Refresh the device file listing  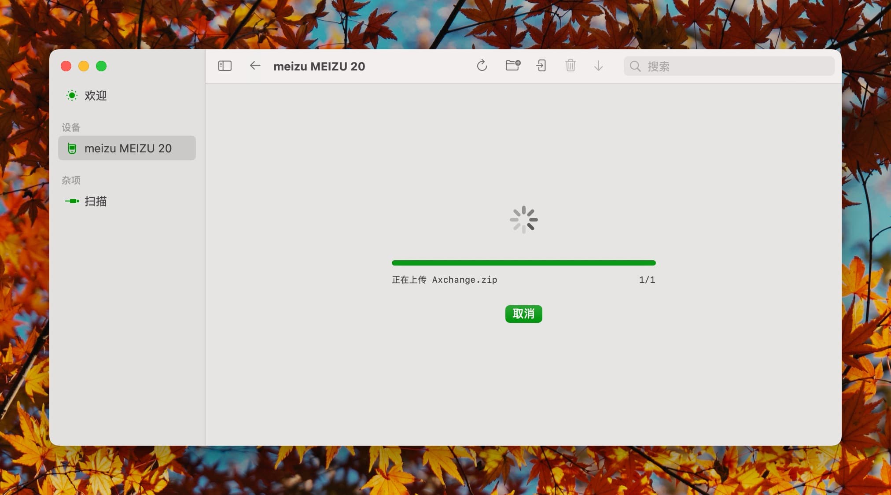(x=482, y=66)
